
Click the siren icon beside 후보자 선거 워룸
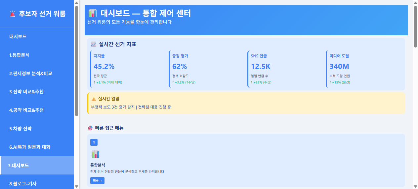(x=13, y=14)
